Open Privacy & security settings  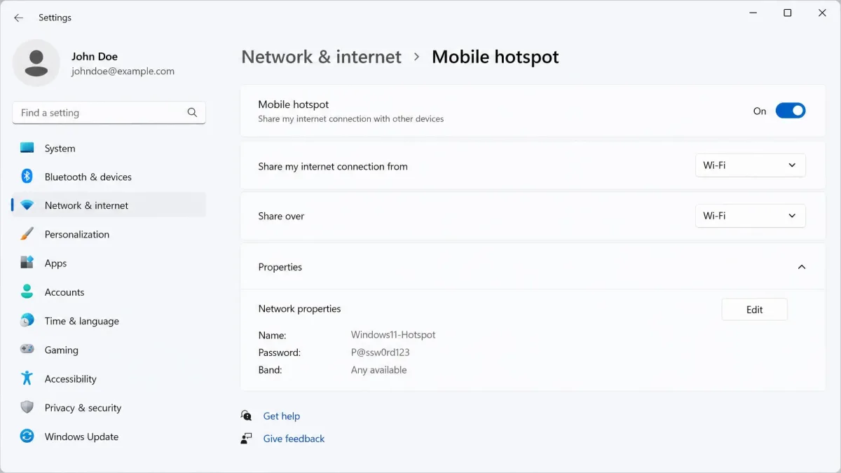click(x=109, y=407)
